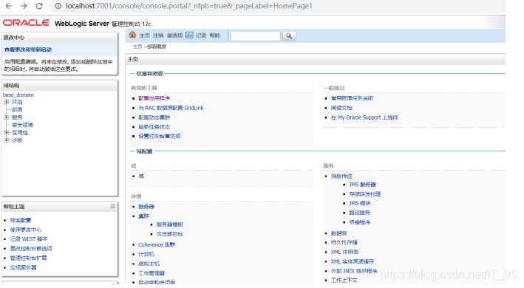Click the browser address bar URL
This screenshot has width=524, height=288.
click(x=188, y=6)
